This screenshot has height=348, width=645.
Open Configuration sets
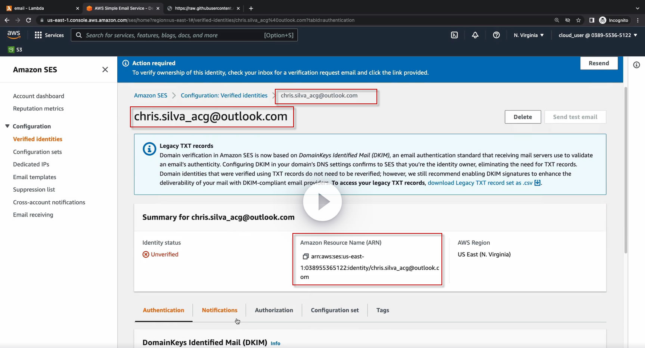coord(37,152)
